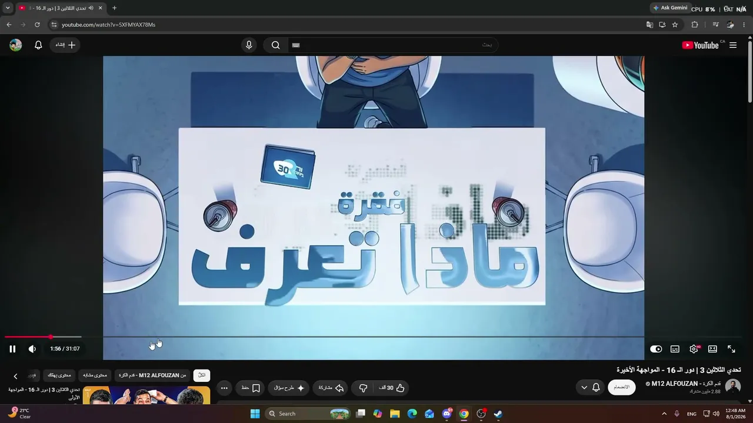Expand the channel notification preference dropdown

[x=590, y=387]
